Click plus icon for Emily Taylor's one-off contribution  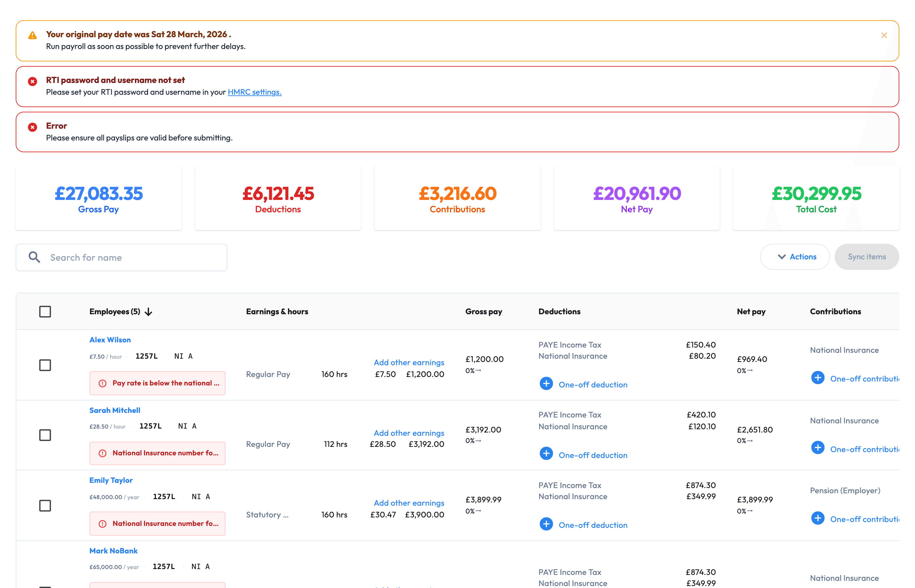click(818, 518)
